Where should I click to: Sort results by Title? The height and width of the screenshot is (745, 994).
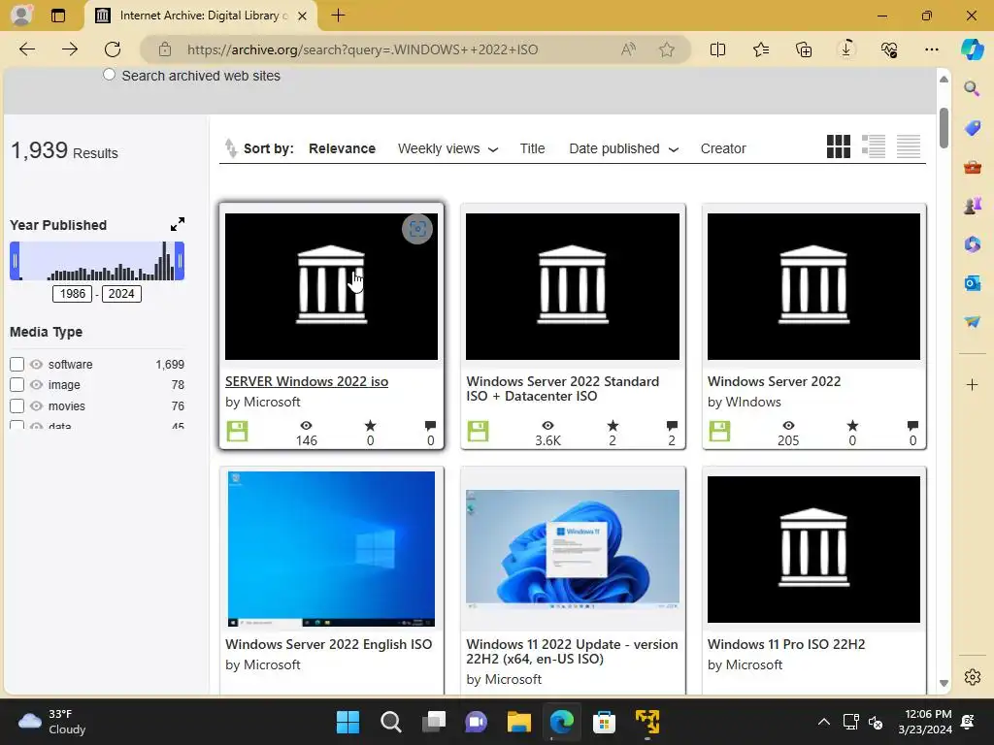(x=532, y=148)
